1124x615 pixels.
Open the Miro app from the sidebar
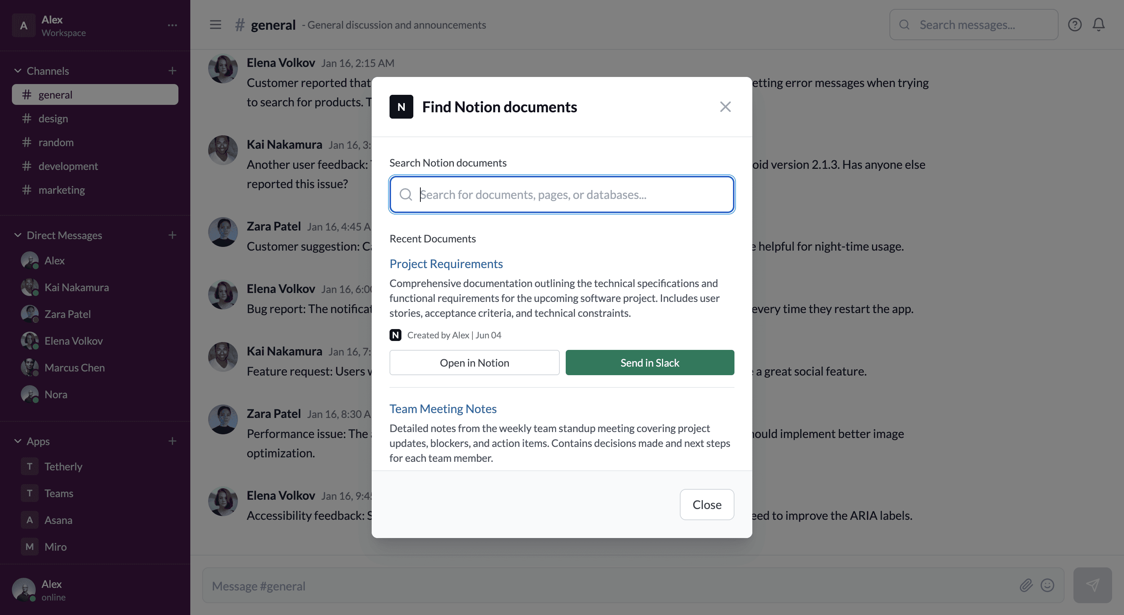(x=55, y=547)
